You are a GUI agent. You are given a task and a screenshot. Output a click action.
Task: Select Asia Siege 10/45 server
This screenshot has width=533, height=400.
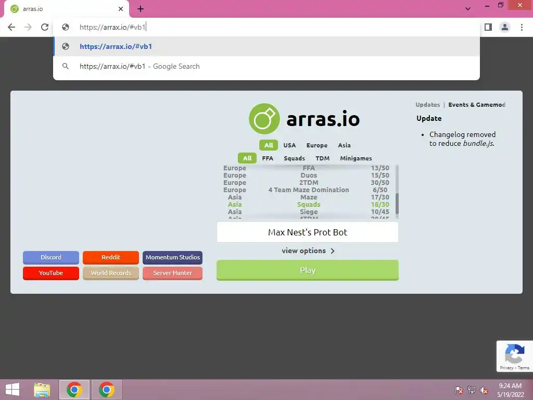[x=306, y=212]
